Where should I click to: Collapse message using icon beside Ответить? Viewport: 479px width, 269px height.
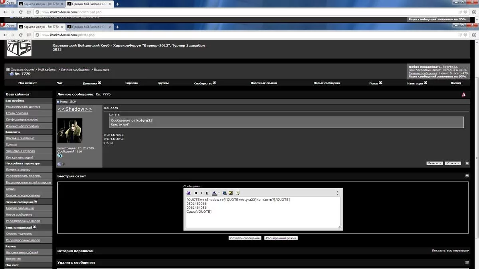tap(467, 163)
